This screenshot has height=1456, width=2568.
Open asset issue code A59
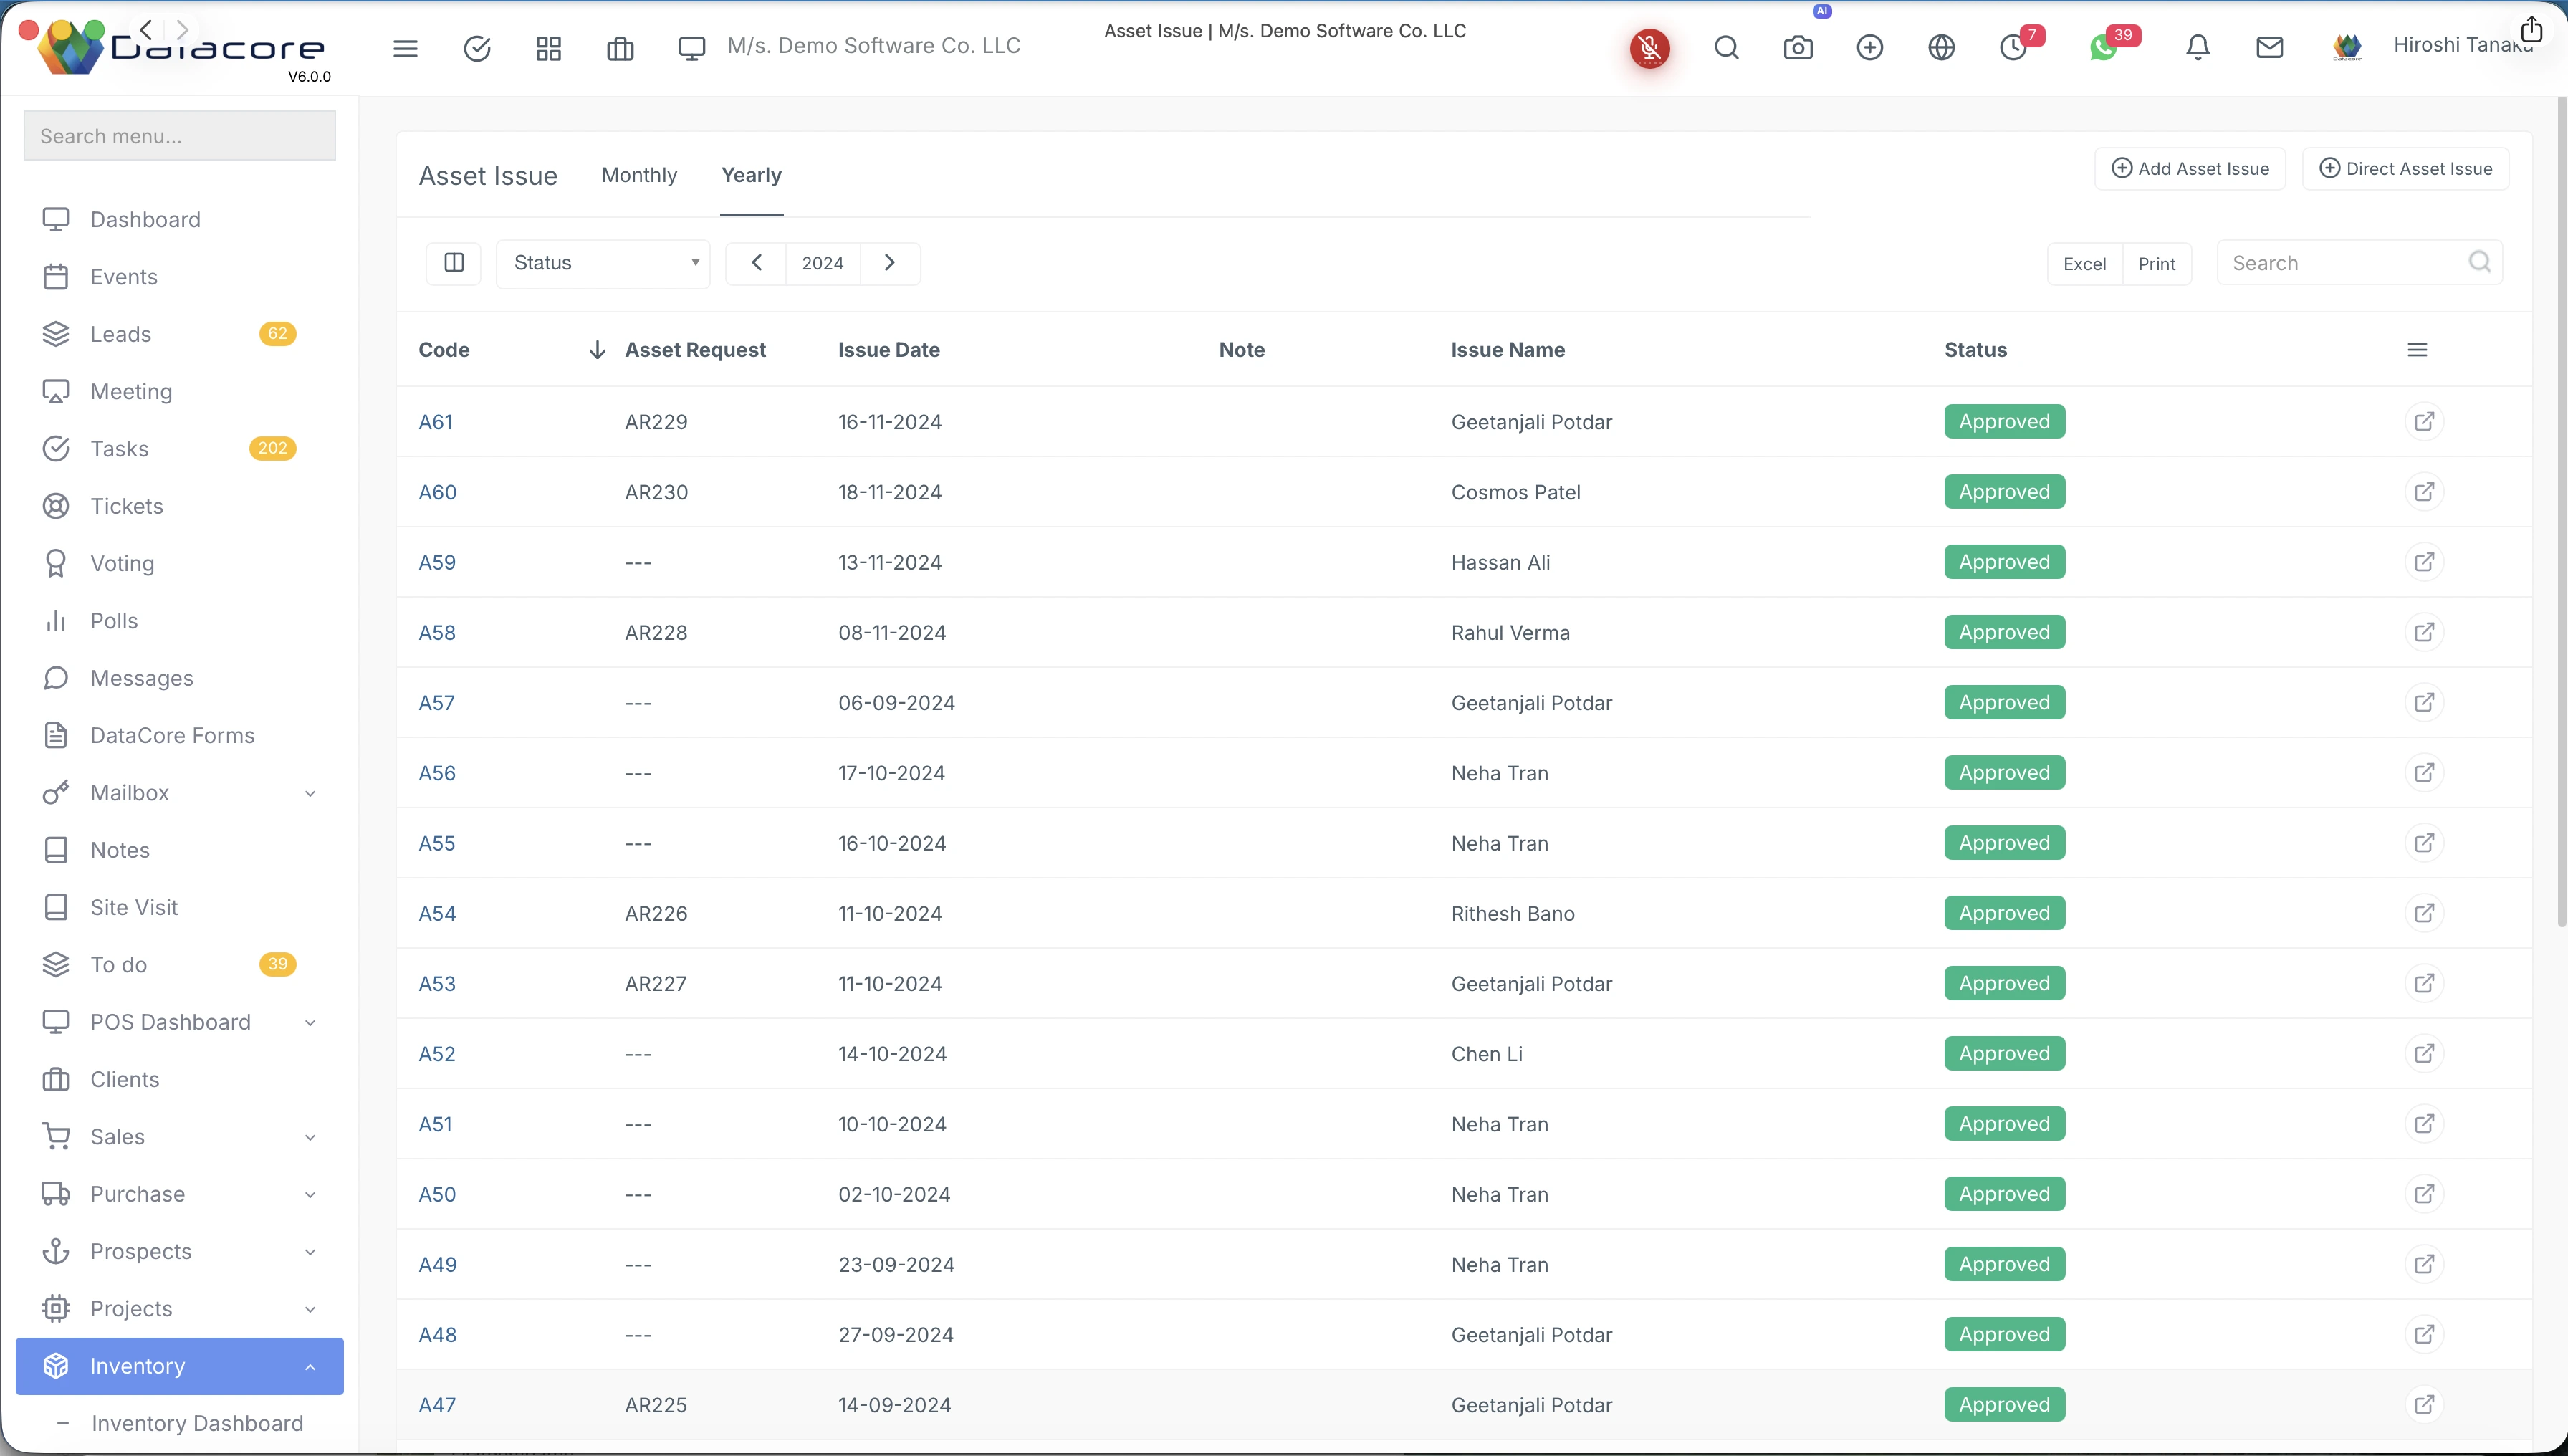pyautogui.click(x=437, y=563)
